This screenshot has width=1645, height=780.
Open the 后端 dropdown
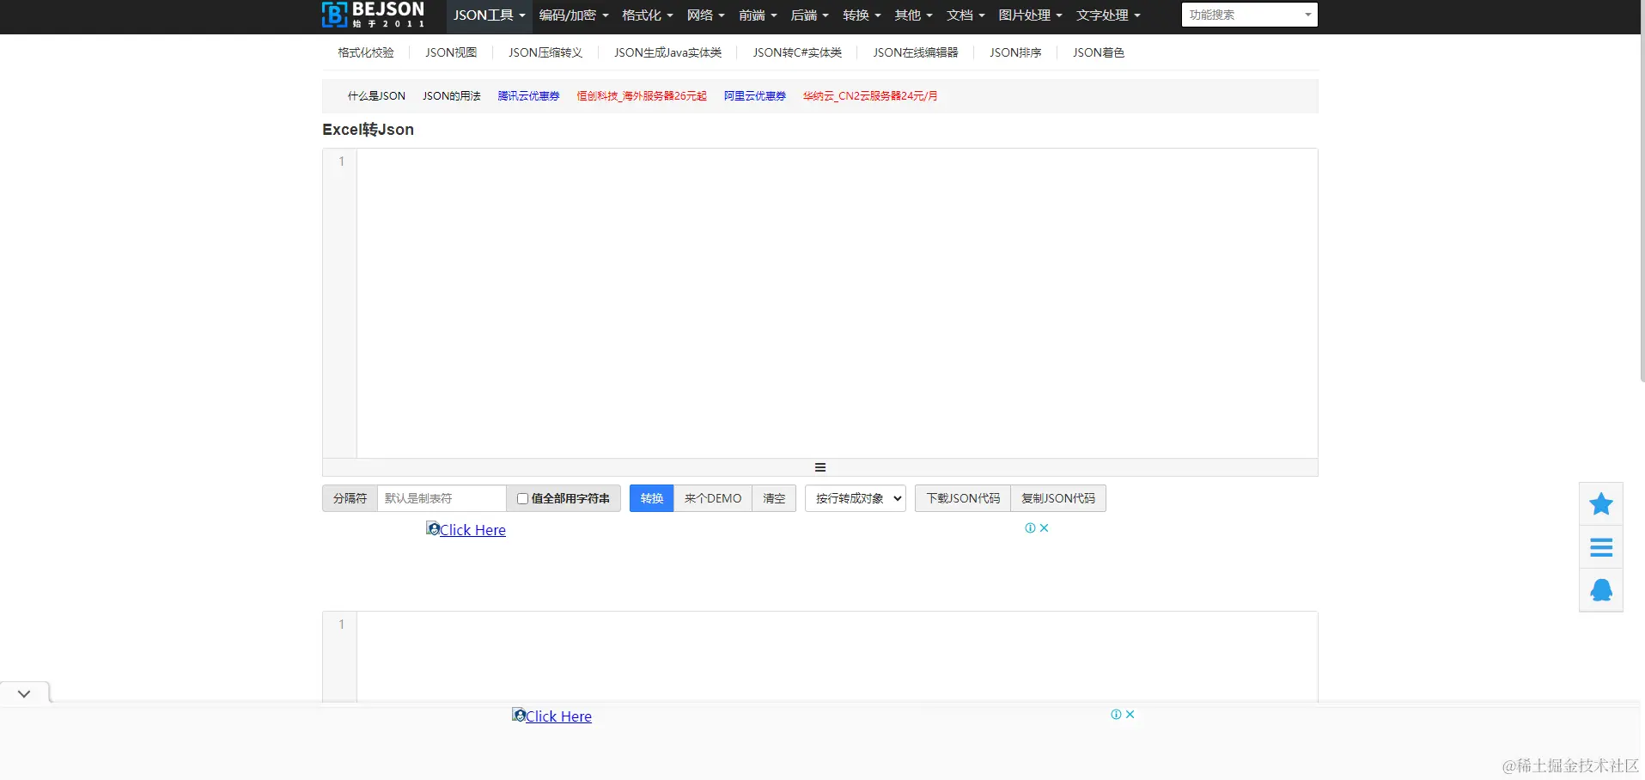809,15
